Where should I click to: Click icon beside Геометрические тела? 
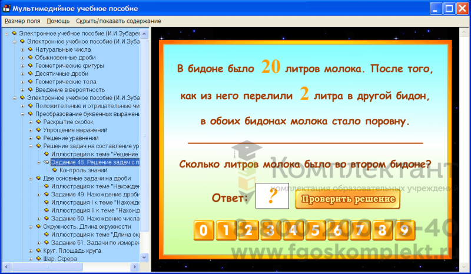(31, 82)
